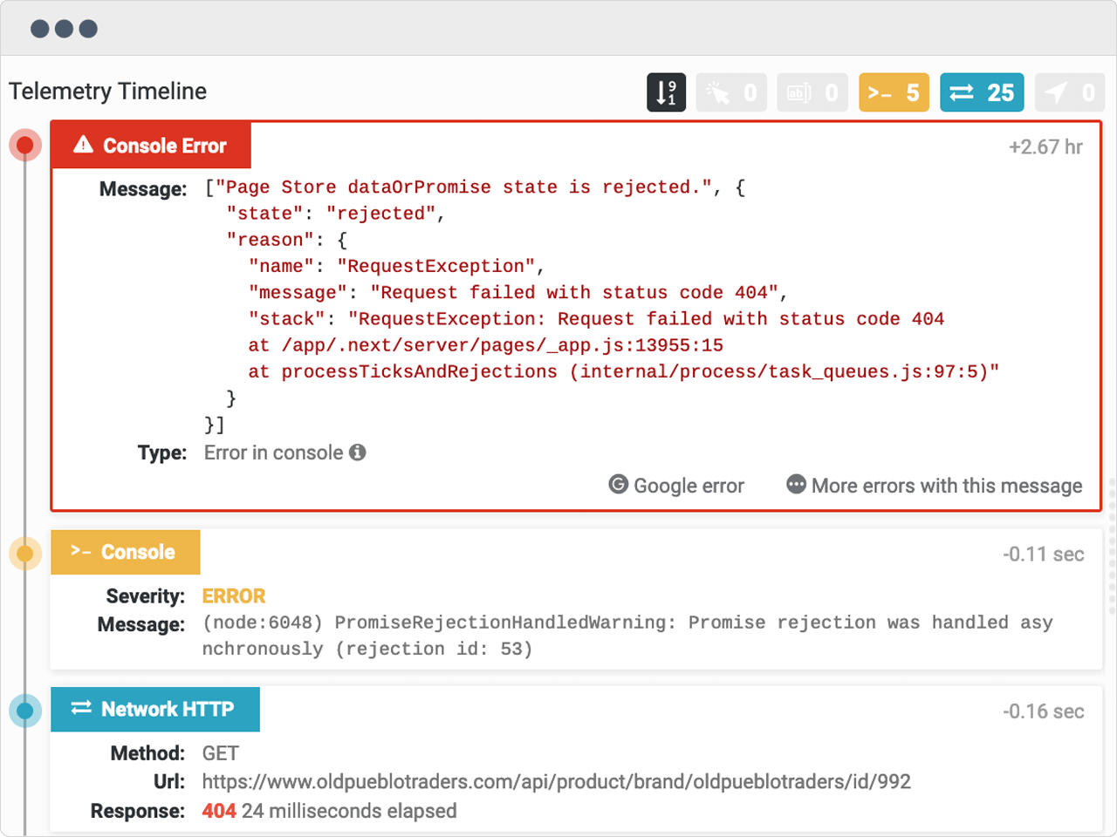Toggle the navigation events filter showing 0
This screenshot has width=1117, height=837.
[x=1070, y=92]
